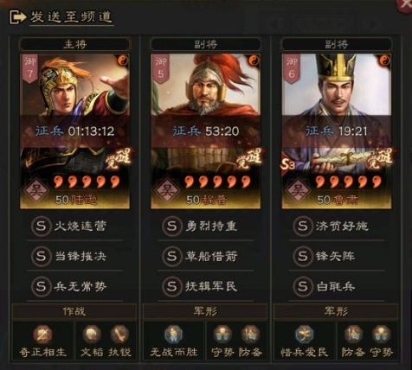Screen dimensions: 412x370
Task: Select the 文韬 skill icon
Action: tap(92, 335)
